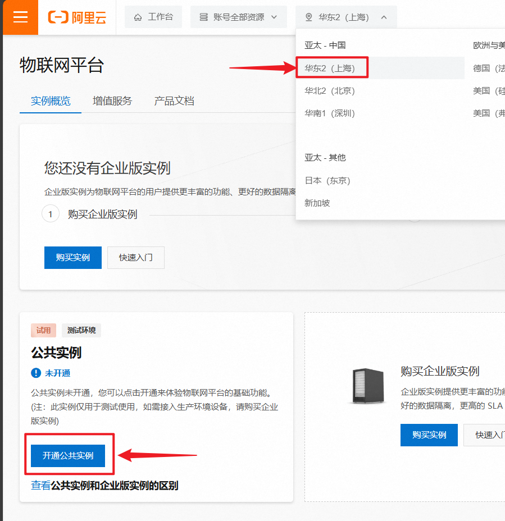Screen dimensions: 505x521
Task: Click the 亚太 - 中国 group header
Action: (325, 45)
